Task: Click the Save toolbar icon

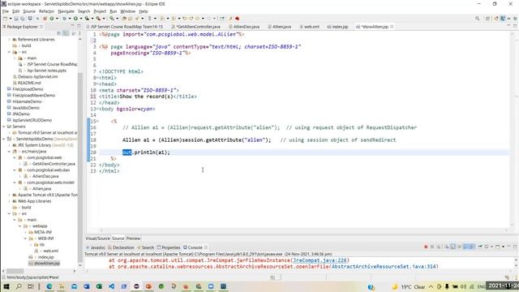Action: pos(16,19)
